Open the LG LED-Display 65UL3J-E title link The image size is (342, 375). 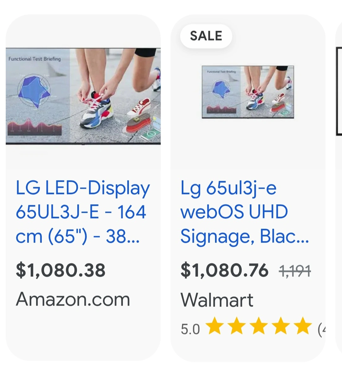pyautogui.click(x=82, y=212)
